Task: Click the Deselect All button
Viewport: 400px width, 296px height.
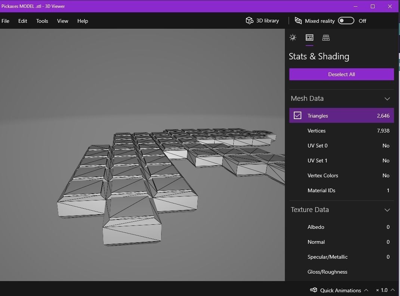Action: click(341, 74)
